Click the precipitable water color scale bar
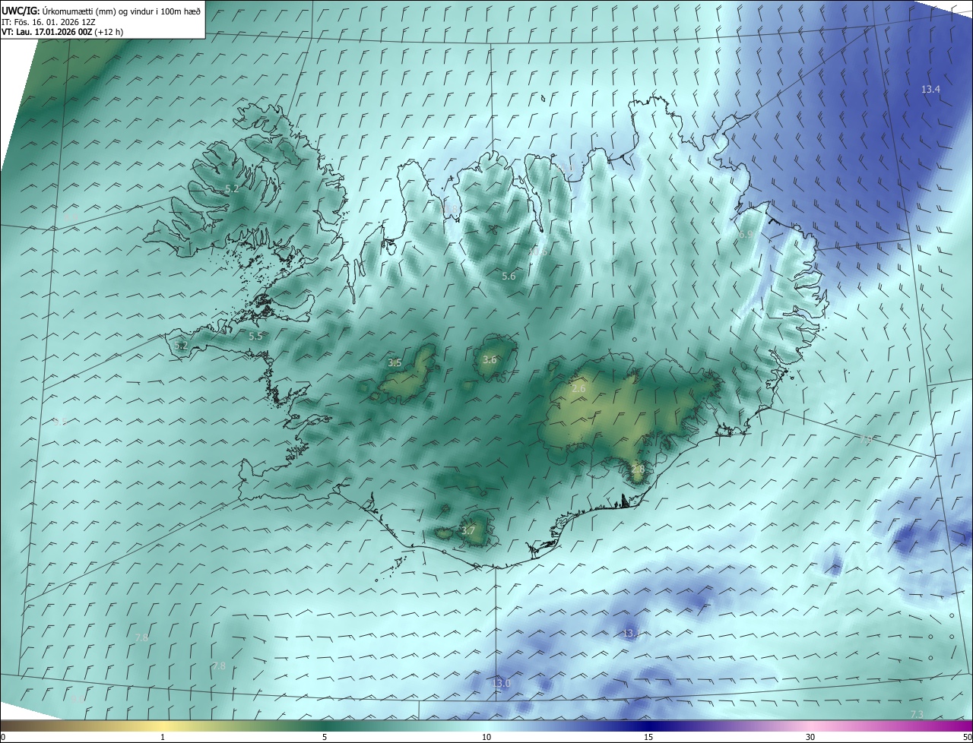The width and height of the screenshot is (973, 743). (x=486, y=726)
